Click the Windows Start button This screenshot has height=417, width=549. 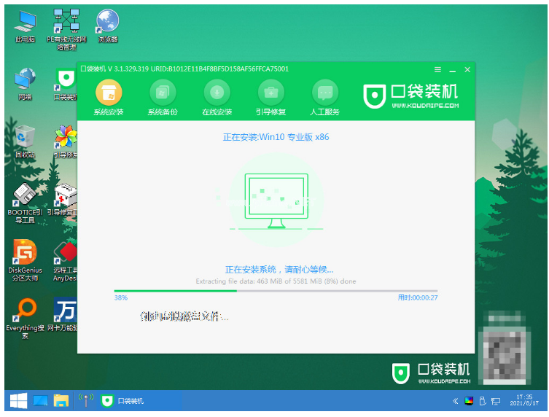pos(18,400)
